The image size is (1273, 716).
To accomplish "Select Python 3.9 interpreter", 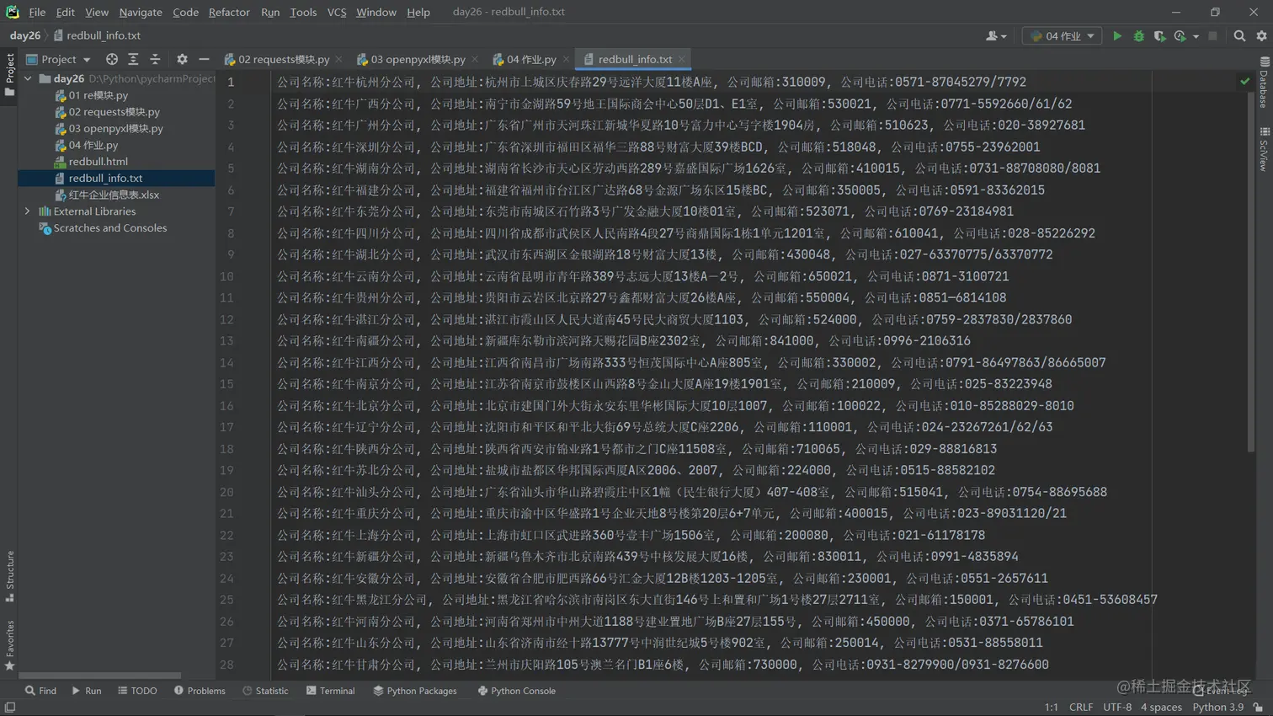I will coord(1217,708).
